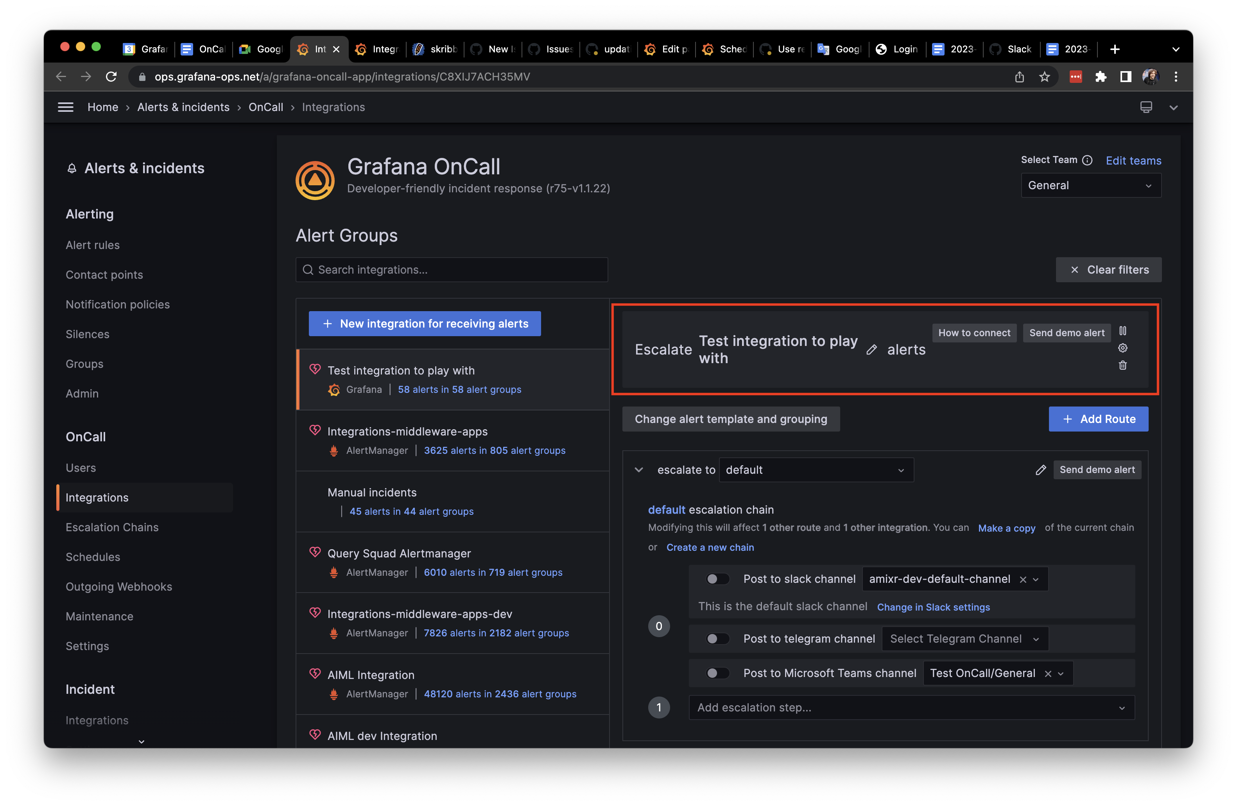
Task: Click New integration for receiving alerts
Action: coord(425,323)
